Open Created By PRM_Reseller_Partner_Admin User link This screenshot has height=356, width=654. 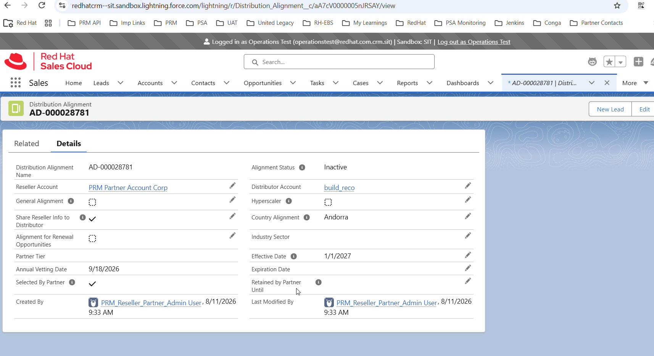[x=151, y=303]
